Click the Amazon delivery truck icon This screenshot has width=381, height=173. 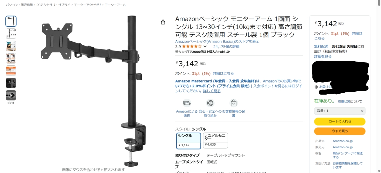tap(187, 103)
